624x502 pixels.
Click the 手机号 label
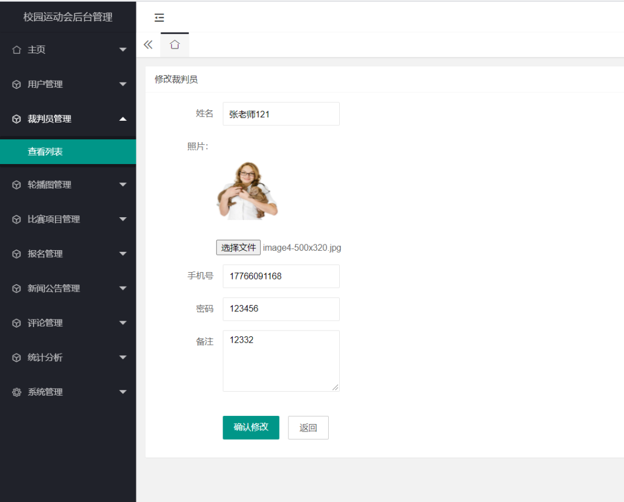click(x=200, y=276)
